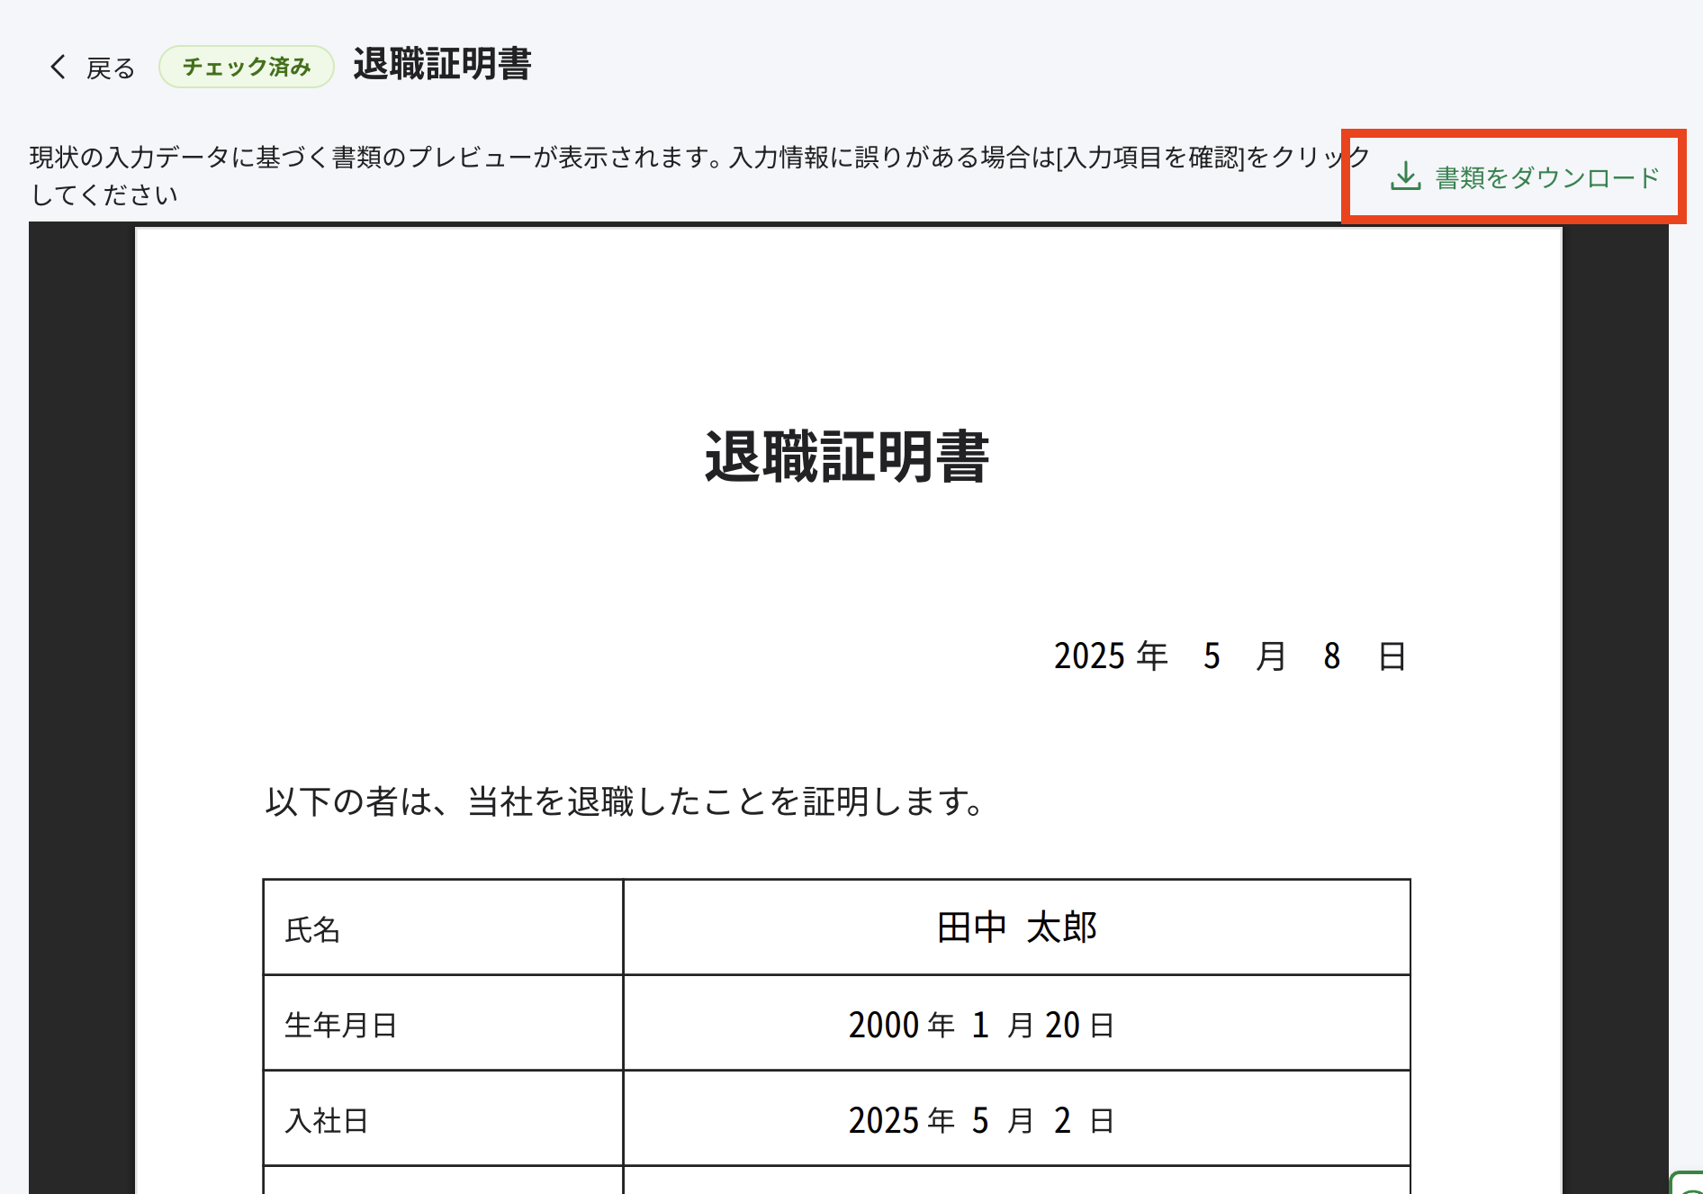
Task: Click the 退職証明書 page header title
Action: 442,64
